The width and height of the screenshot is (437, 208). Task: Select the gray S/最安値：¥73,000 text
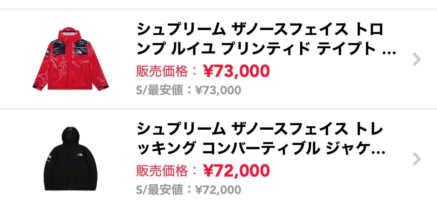188,90
